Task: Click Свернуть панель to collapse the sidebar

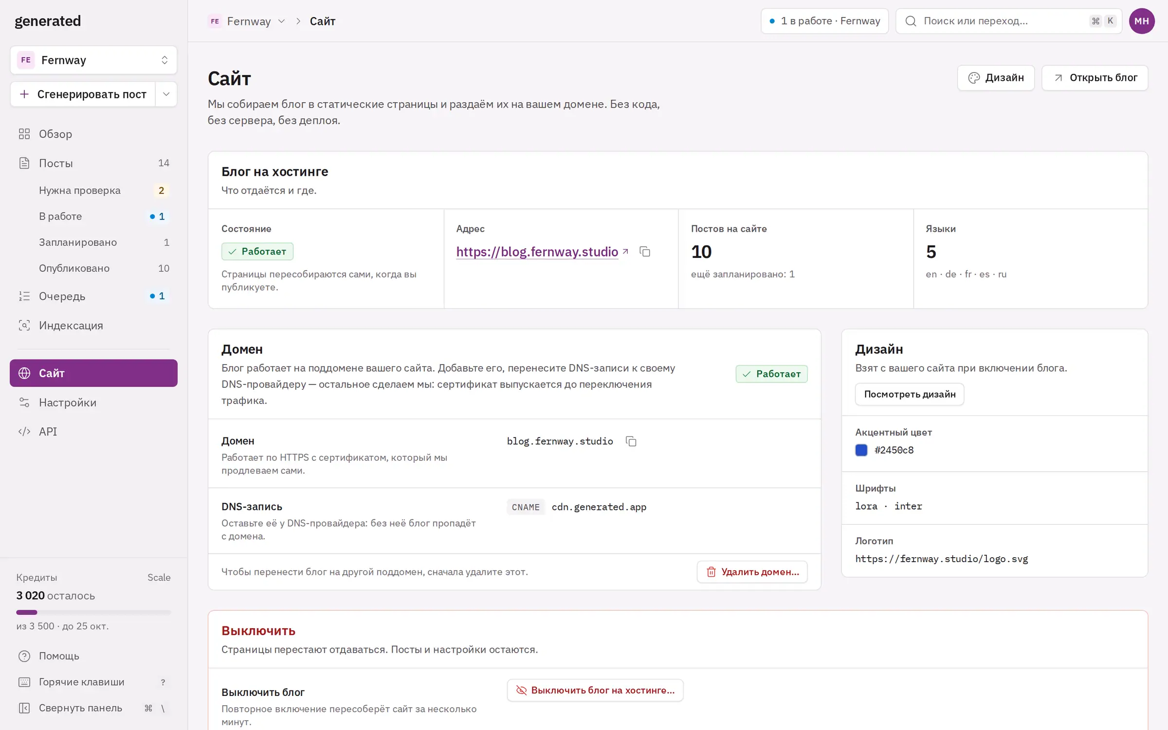Action: click(x=93, y=708)
